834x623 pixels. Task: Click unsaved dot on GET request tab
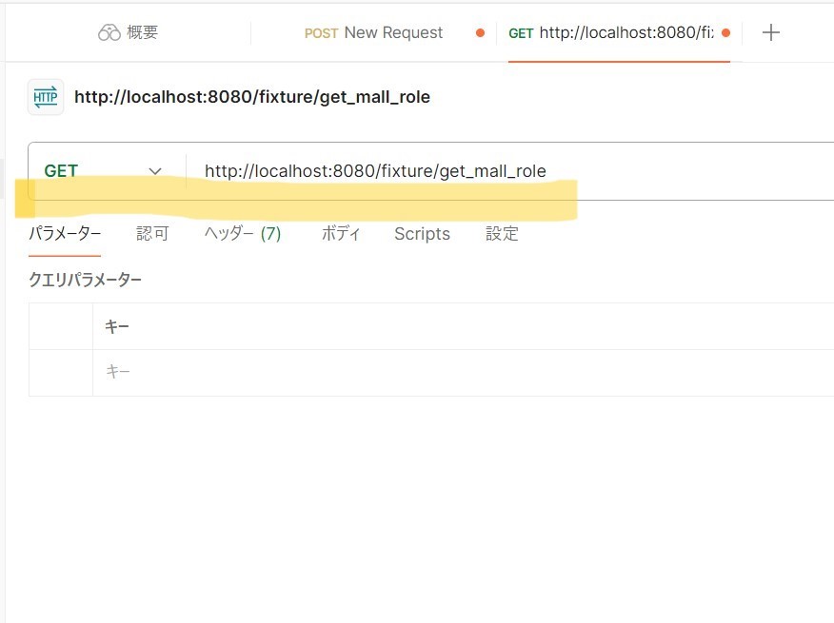725,33
